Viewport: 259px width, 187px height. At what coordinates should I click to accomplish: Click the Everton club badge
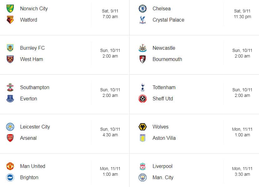click(x=10, y=99)
